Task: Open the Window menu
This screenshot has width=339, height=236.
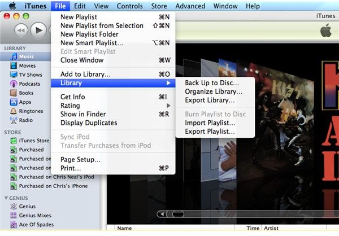Action: pyautogui.click(x=225, y=6)
